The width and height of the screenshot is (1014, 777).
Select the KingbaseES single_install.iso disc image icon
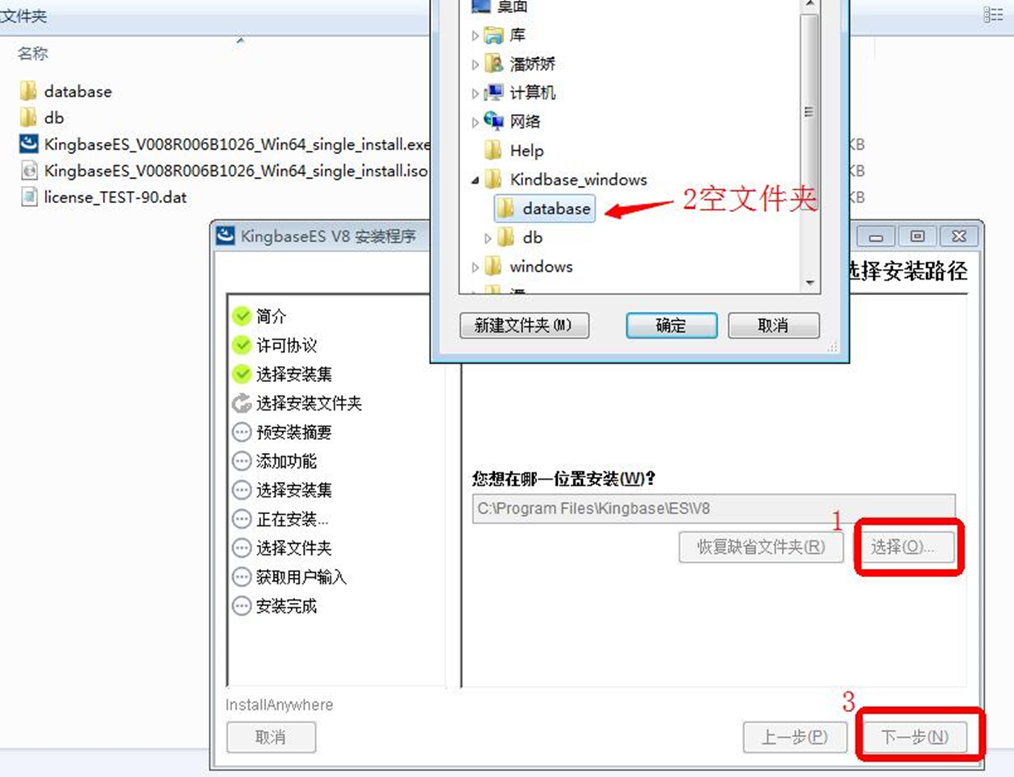click(x=29, y=170)
